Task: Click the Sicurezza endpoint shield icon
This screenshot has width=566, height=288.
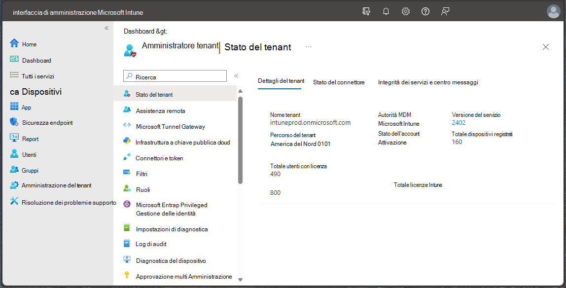Action: (14, 122)
